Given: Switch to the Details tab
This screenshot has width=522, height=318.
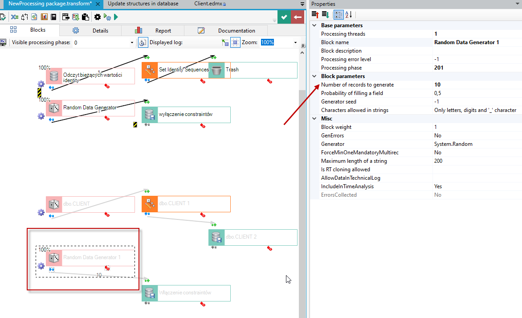Looking at the screenshot, I should [x=90, y=31].
